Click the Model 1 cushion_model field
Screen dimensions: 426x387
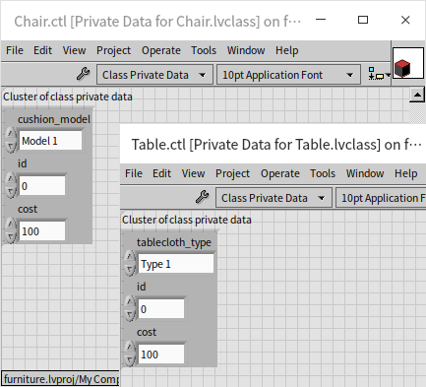coord(50,141)
